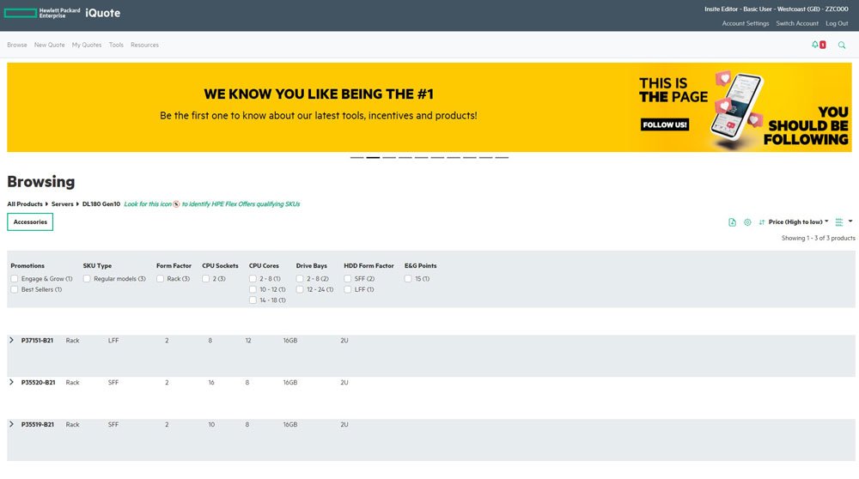Click the export document icon

coord(732,221)
